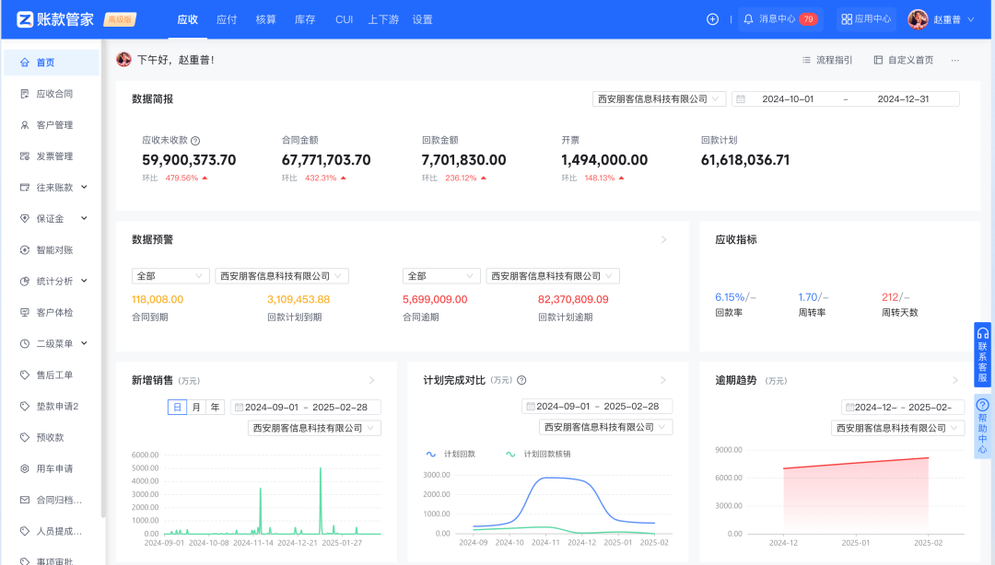This screenshot has width=995, height=565.
Task: Click the 客户体检 sidebar icon
Action: tap(25, 312)
